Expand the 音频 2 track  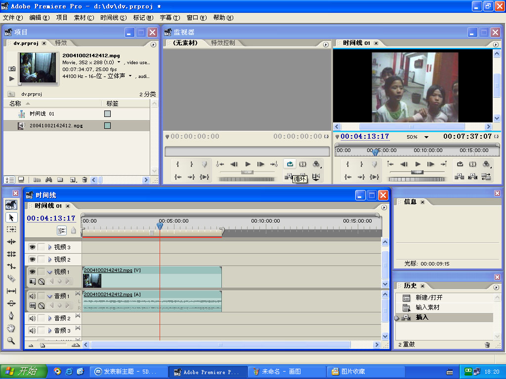pos(50,318)
